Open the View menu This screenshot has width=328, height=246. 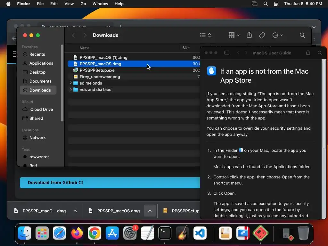click(x=69, y=4)
